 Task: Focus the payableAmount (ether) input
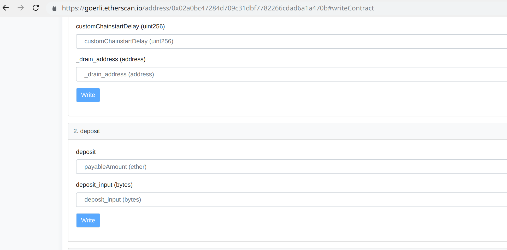pos(287,167)
